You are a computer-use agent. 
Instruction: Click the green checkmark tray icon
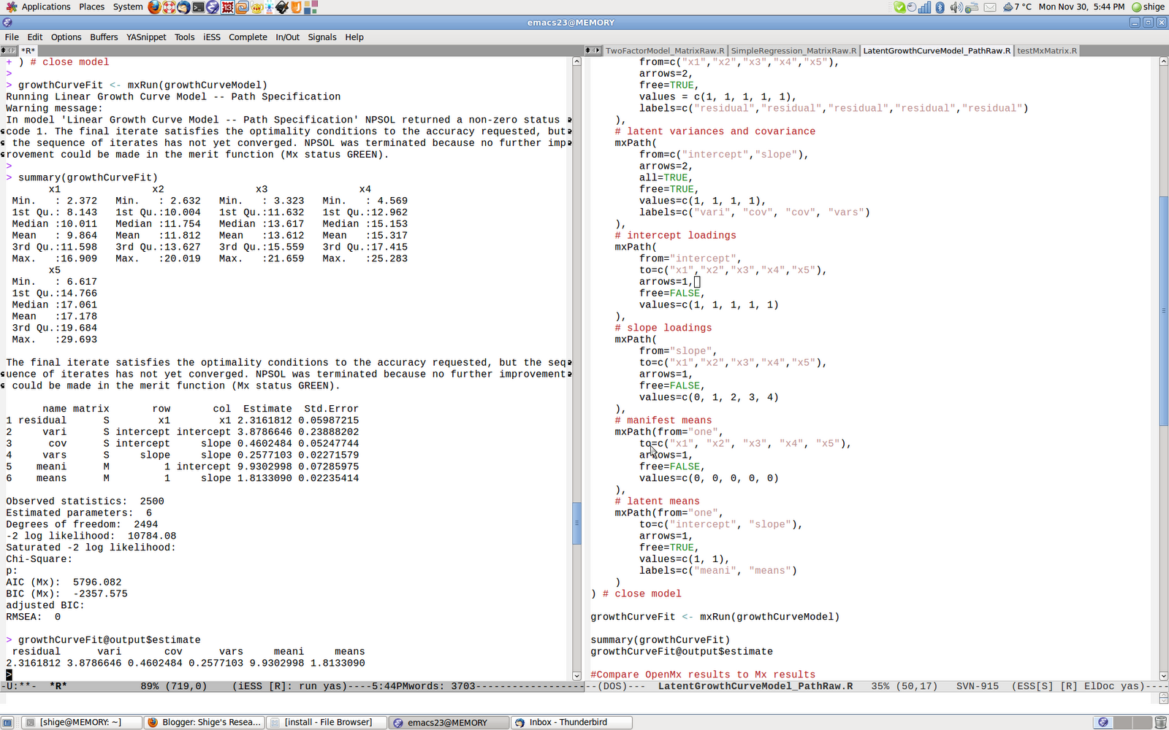point(900,7)
